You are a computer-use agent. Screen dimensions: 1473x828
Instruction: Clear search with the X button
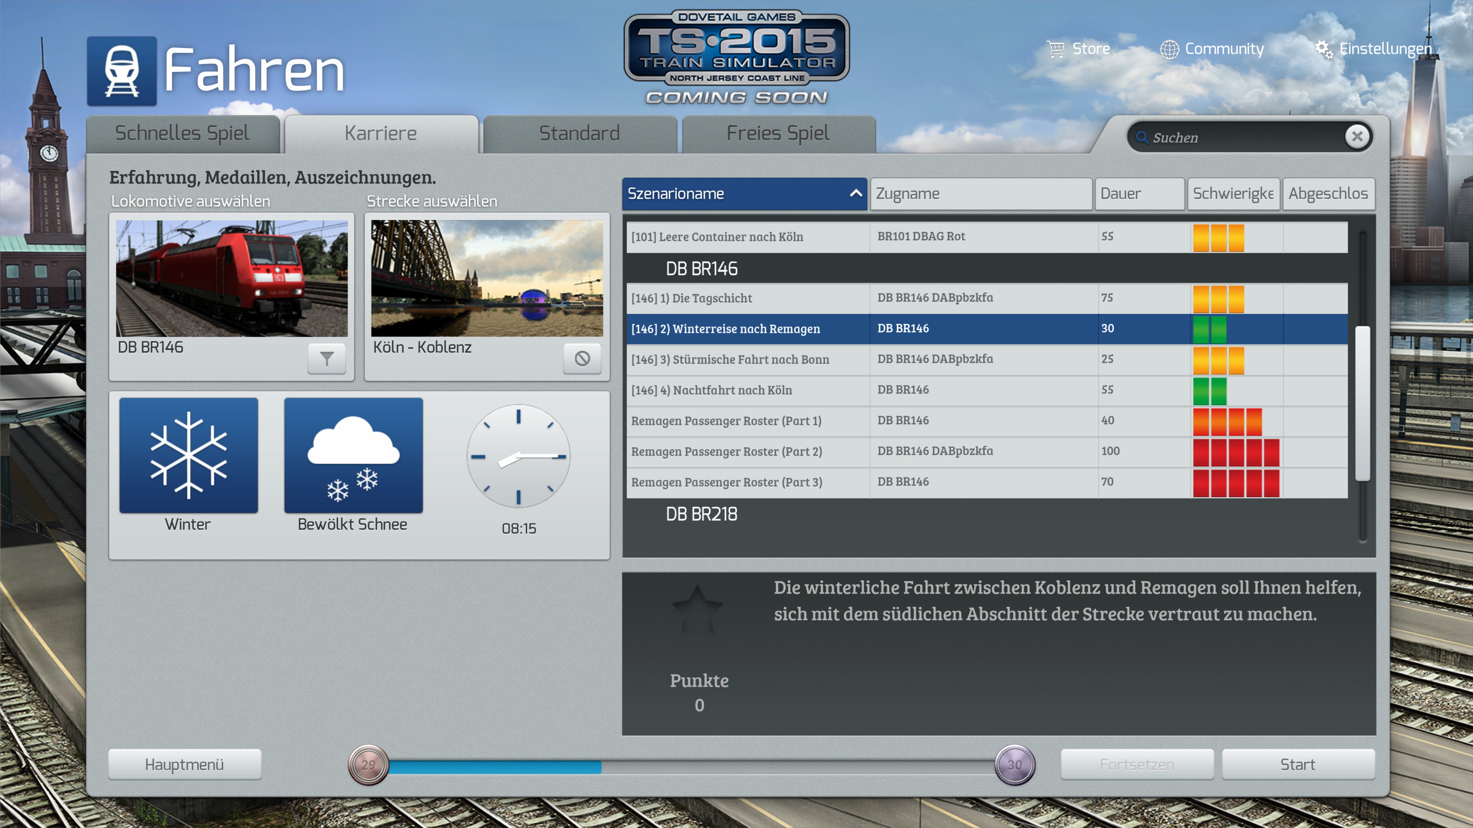pyautogui.click(x=1357, y=136)
